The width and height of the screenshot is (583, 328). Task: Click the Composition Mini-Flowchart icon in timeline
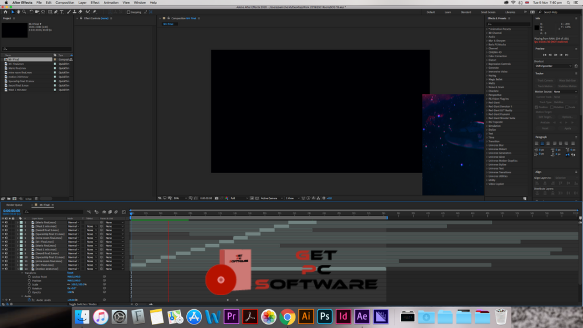click(x=89, y=212)
